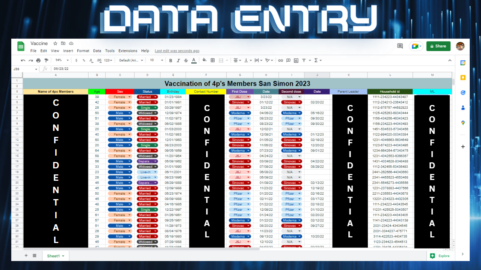Image resolution: width=481 pixels, height=270 pixels.
Task: Toggle bold formatting
Action: click(171, 60)
